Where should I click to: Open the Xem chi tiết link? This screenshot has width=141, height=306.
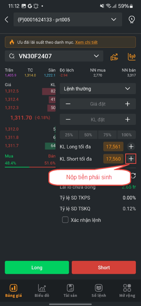click(x=86, y=42)
